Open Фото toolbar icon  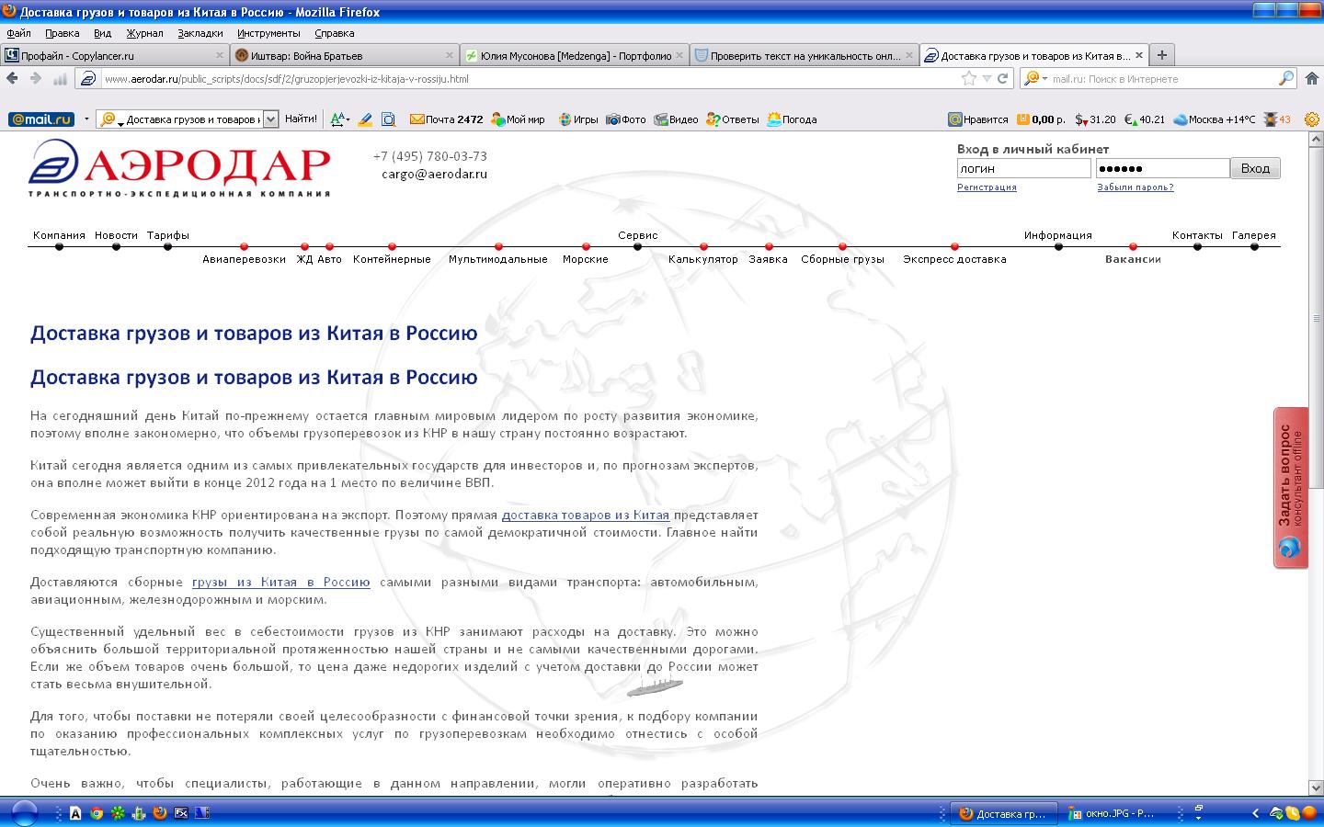point(626,119)
